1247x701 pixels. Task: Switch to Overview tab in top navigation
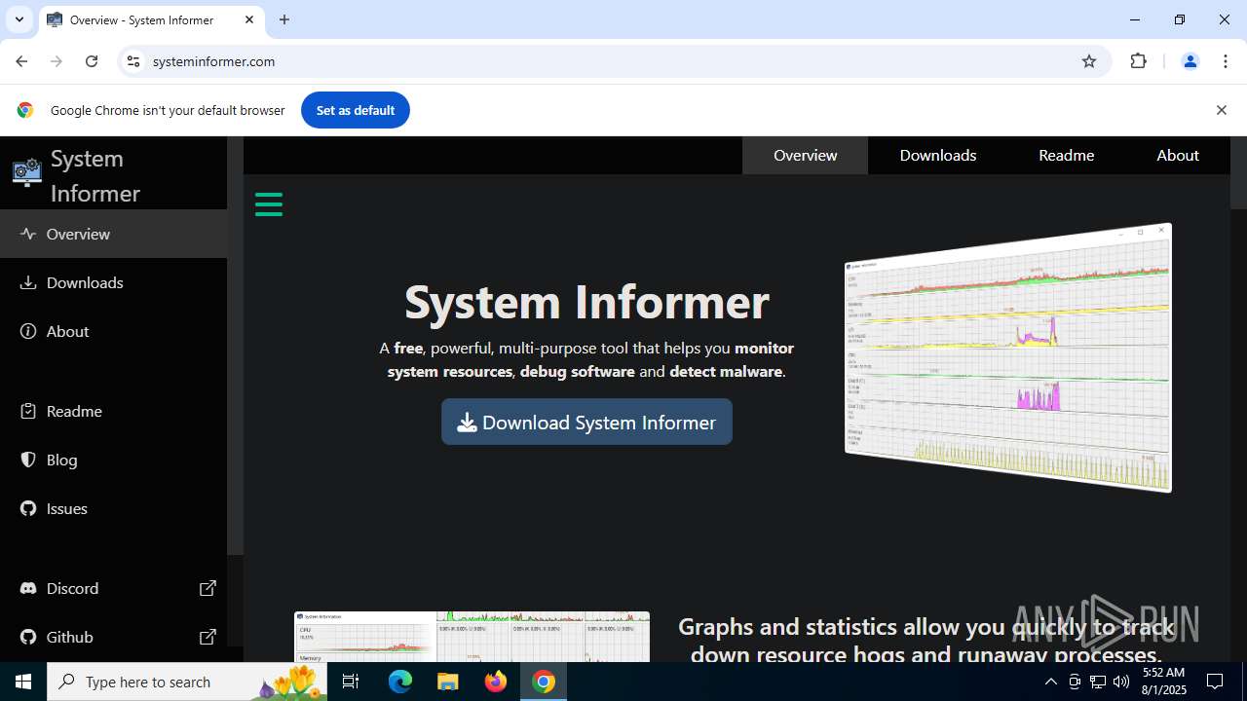805,155
